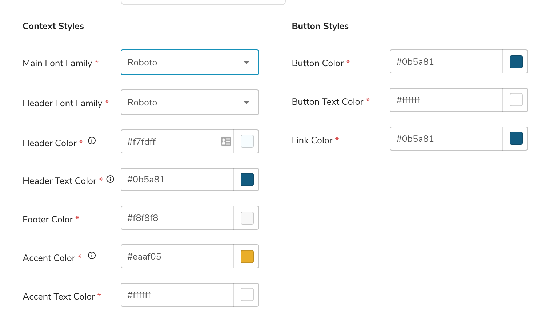Open the yellow Accent Color swatch
541x317 pixels.
(247, 257)
